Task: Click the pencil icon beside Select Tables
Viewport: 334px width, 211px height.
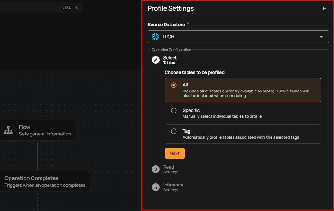Action: (156, 60)
